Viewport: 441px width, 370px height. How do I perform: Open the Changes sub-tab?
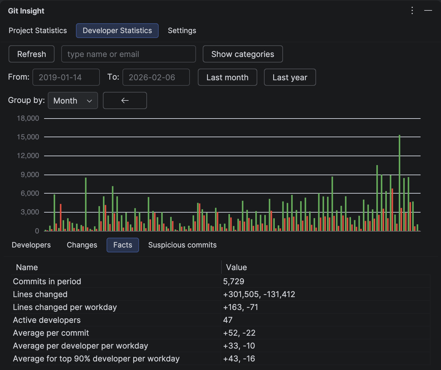82,245
